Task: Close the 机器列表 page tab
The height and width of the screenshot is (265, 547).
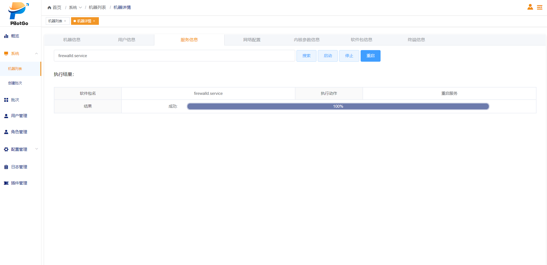Action: pos(65,21)
